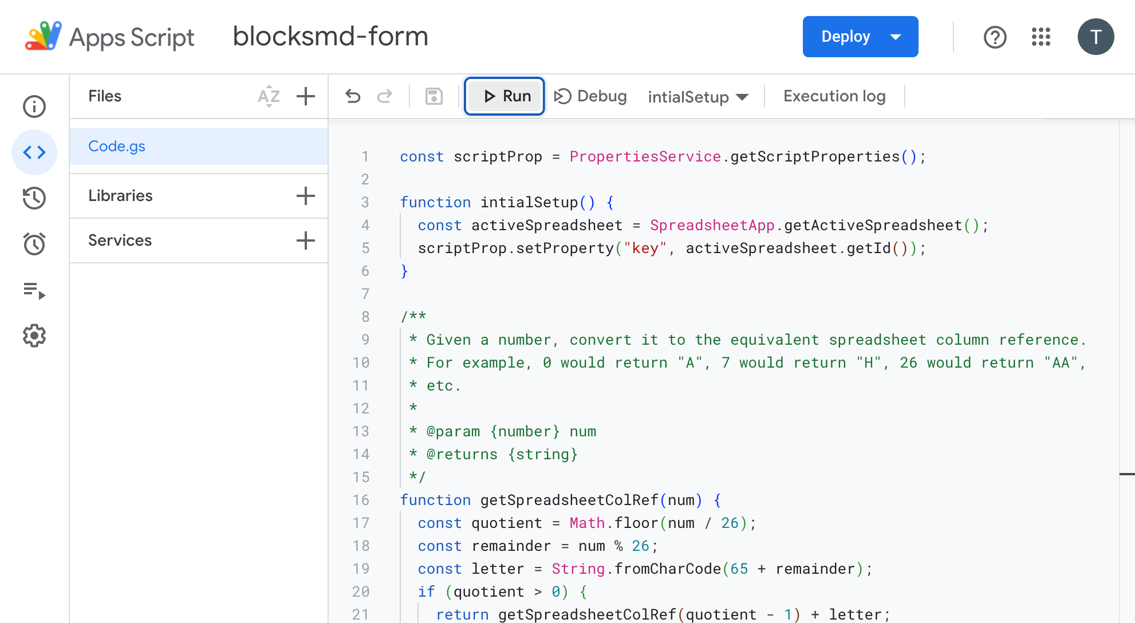Add a library with plus button
The width and height of the screenshot is (1135, 623).
[x=306, y=196]
